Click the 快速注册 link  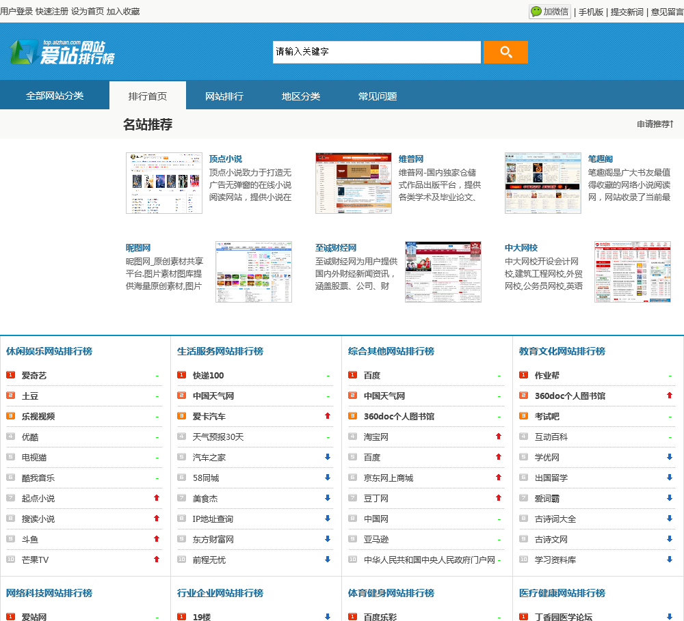[52, 12]
